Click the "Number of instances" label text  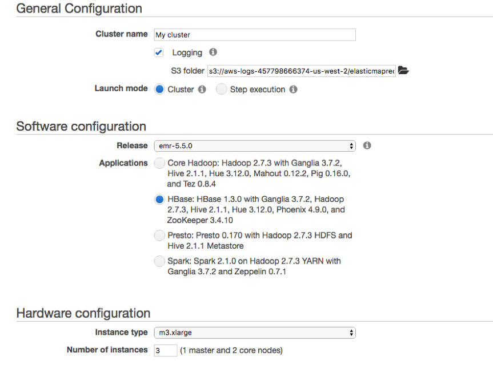107,350
